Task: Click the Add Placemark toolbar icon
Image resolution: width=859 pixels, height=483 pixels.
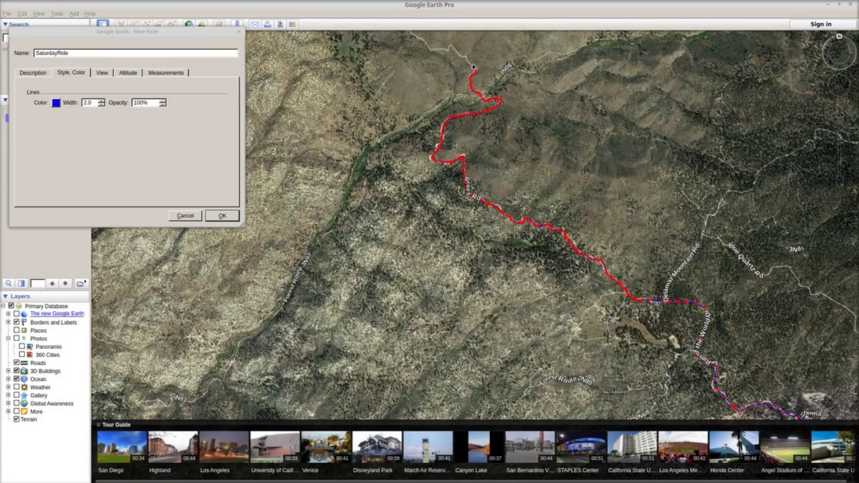Action: [121, 24]
